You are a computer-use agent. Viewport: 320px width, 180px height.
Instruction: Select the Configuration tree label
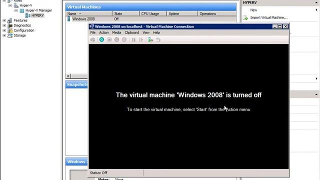[x=24, y=30]
